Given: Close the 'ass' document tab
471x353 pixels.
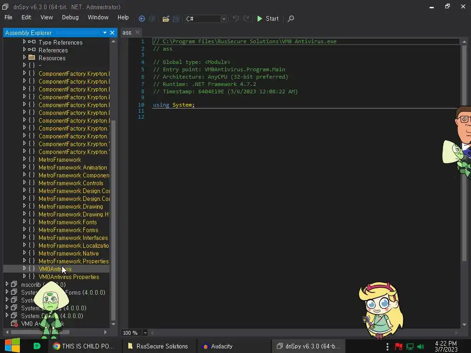Looking at the screenshot, I should (x=138, y=33).
